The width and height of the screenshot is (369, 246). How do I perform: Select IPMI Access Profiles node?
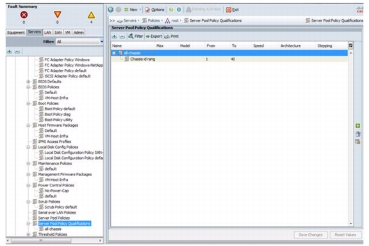click(x=54, y=142)
